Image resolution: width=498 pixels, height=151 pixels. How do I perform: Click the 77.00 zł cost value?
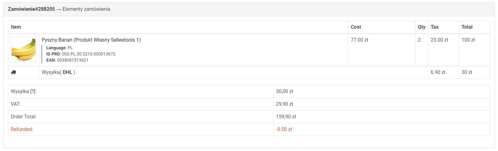click(x=359, y=40)
